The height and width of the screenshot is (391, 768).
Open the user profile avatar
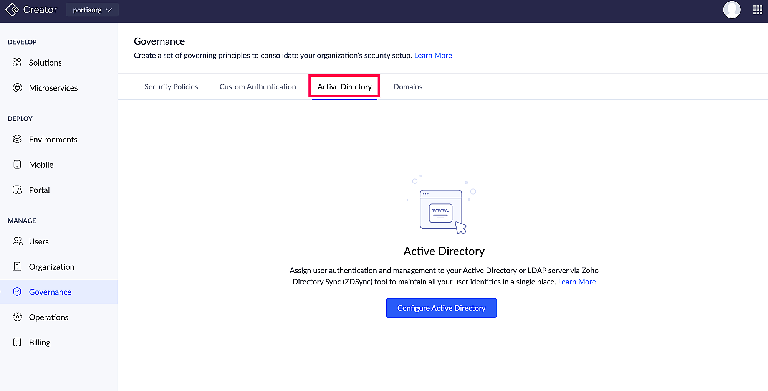tap(732, 10)
